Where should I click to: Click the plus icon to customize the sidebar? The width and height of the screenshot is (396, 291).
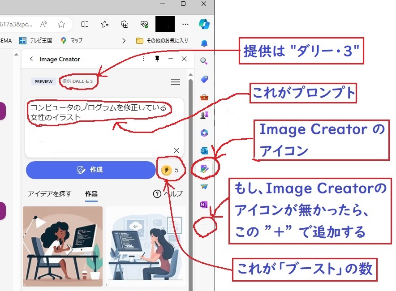[x=204, y=224]
